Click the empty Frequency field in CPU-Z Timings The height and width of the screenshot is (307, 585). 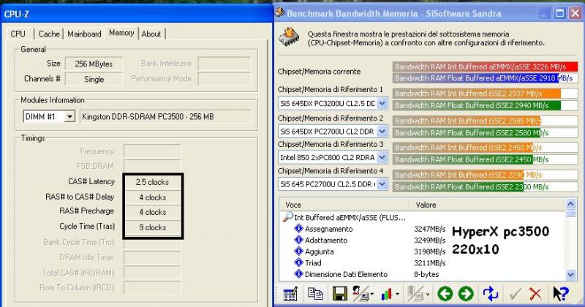tap(152, 151)
